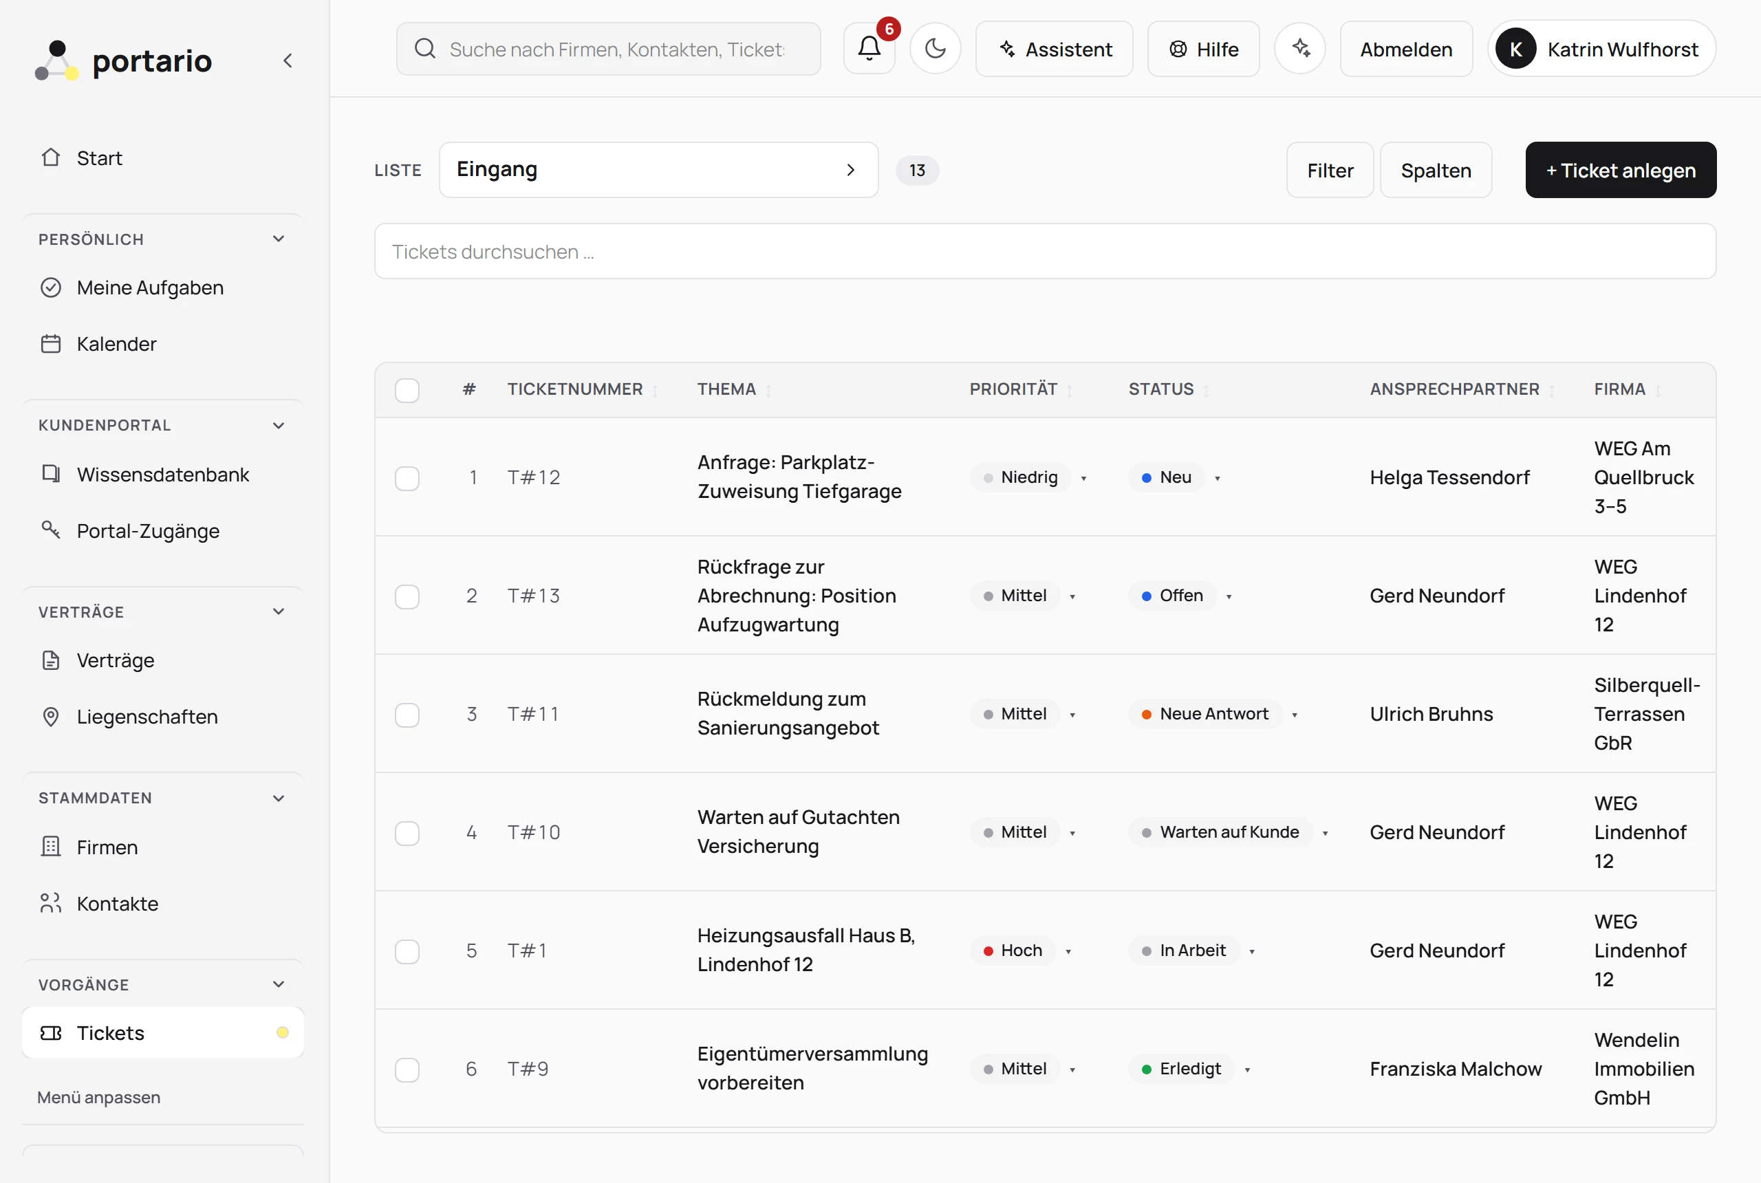The image size is (1761, 1183).
Task: Click the search magnifier icon
Action: point(425,49)
